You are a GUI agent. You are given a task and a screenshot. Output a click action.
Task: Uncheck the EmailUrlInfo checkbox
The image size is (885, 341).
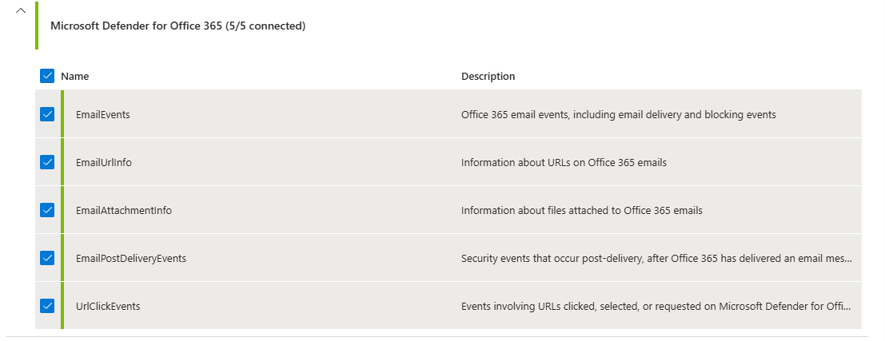tap(47, 162)
